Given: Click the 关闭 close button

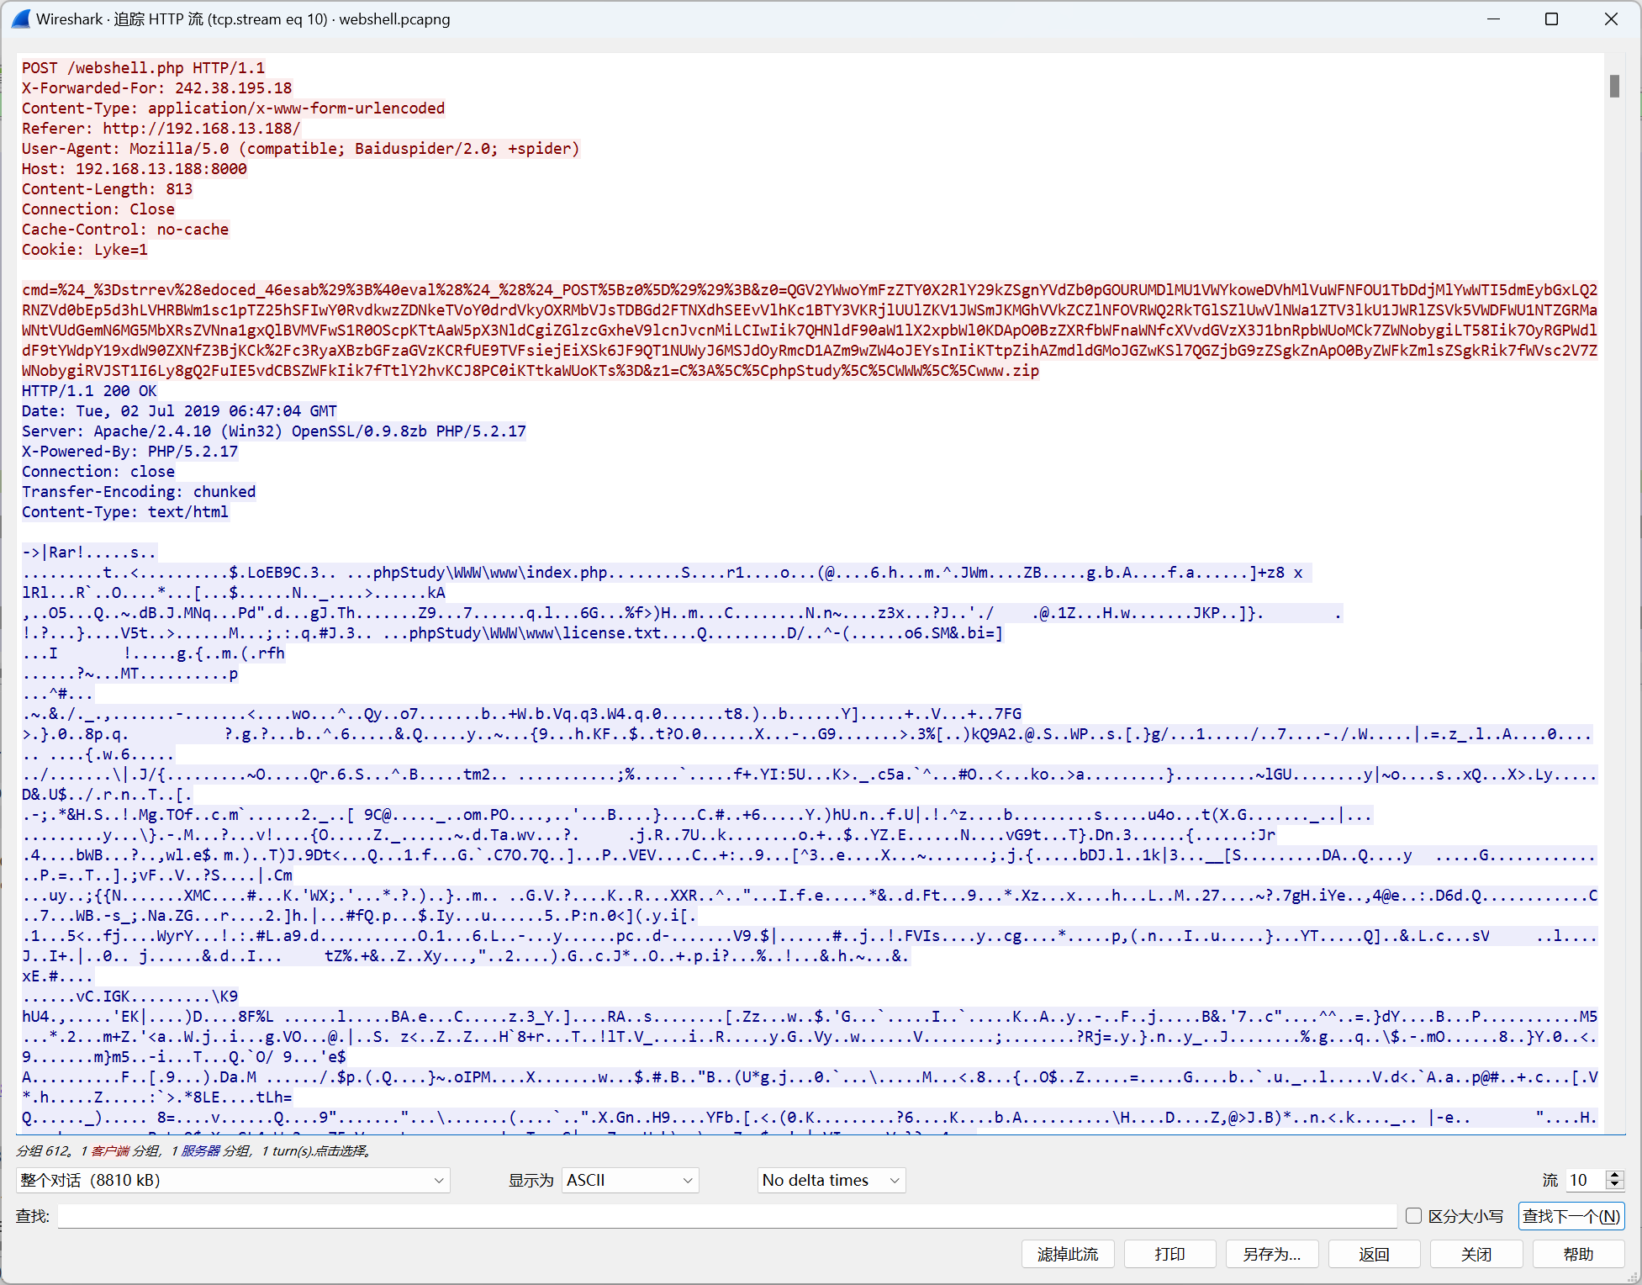Looking at the screenshot, I should point(1476,1255).
